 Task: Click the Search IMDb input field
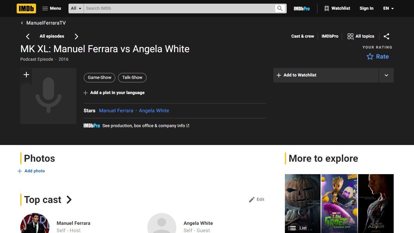[179, 8]
